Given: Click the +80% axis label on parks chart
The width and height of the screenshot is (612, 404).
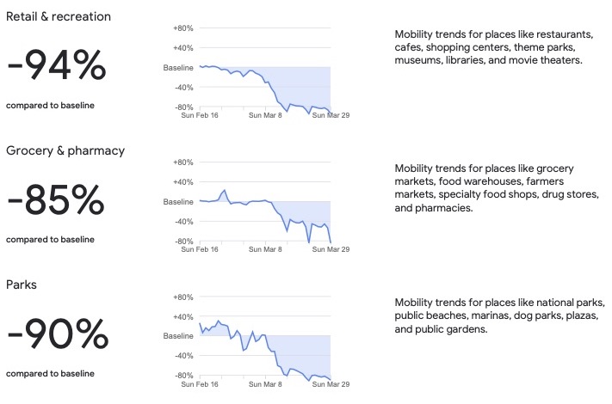Looking at the screenshot, I should click(x=182, y=297).
